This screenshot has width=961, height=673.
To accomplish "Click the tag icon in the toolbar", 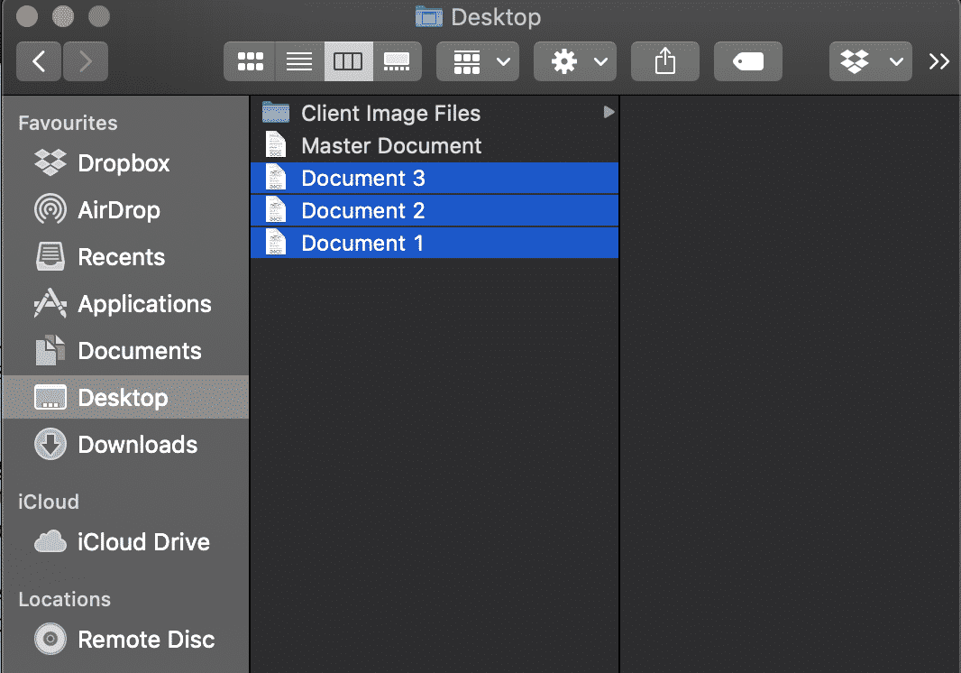I will (x=747, y=60).
